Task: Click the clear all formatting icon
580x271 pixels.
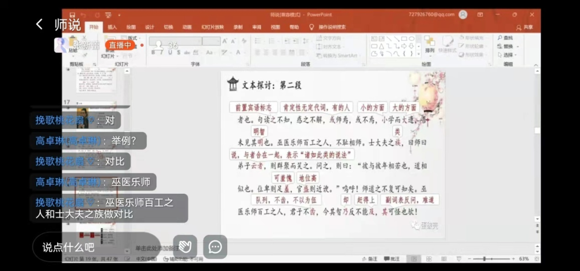Action: [x=244, y=41]
